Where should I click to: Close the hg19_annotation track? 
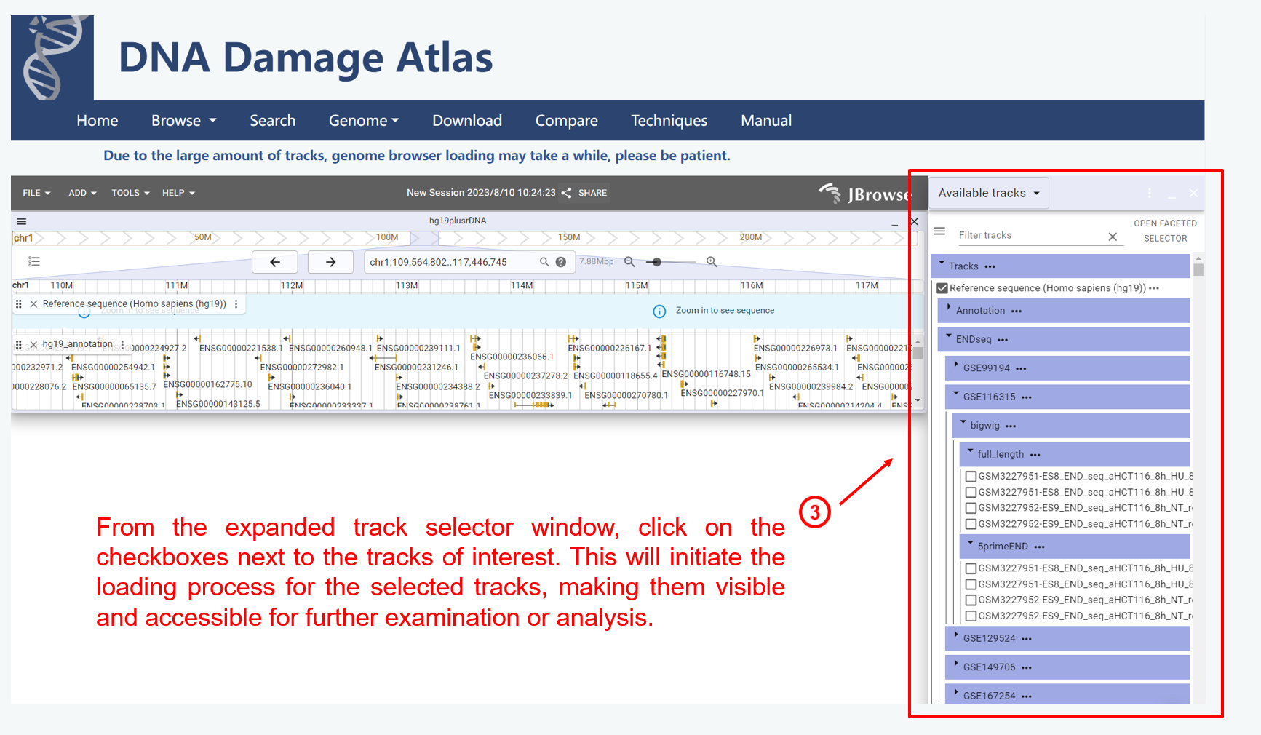33,344
